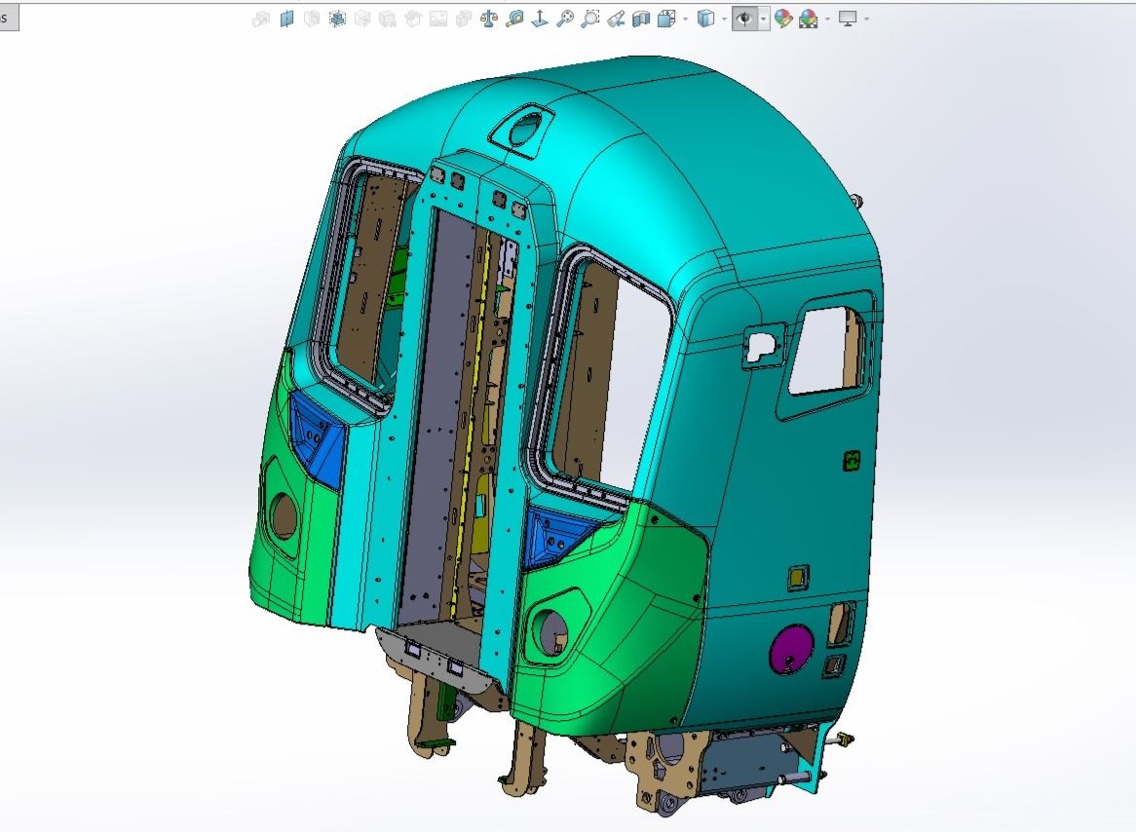Screen dimensions: 1136x832
Task: Click the Apply Scene icon
Action: click(808, 19)
